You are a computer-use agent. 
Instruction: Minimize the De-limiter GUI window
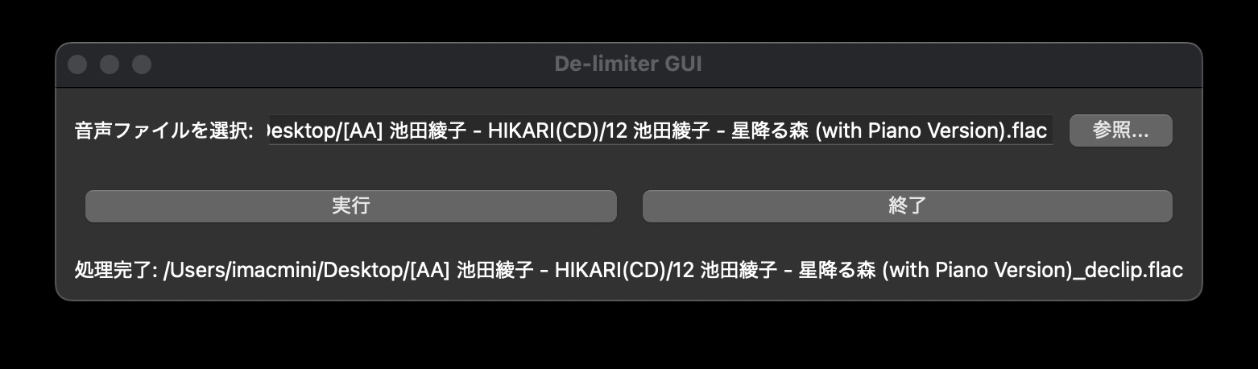[110, 64]
